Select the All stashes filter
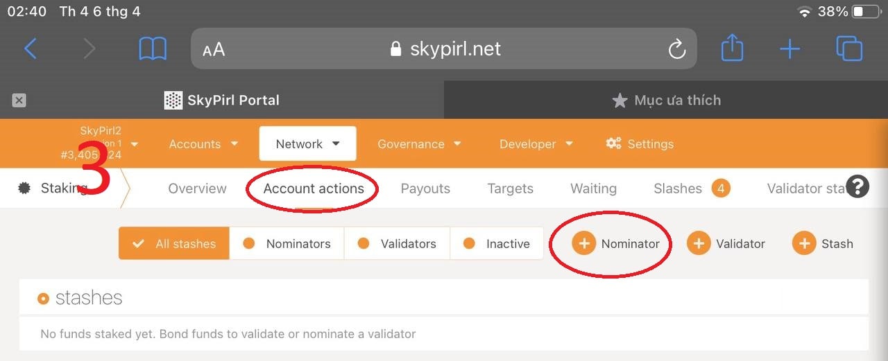 [x=174, y=244]
